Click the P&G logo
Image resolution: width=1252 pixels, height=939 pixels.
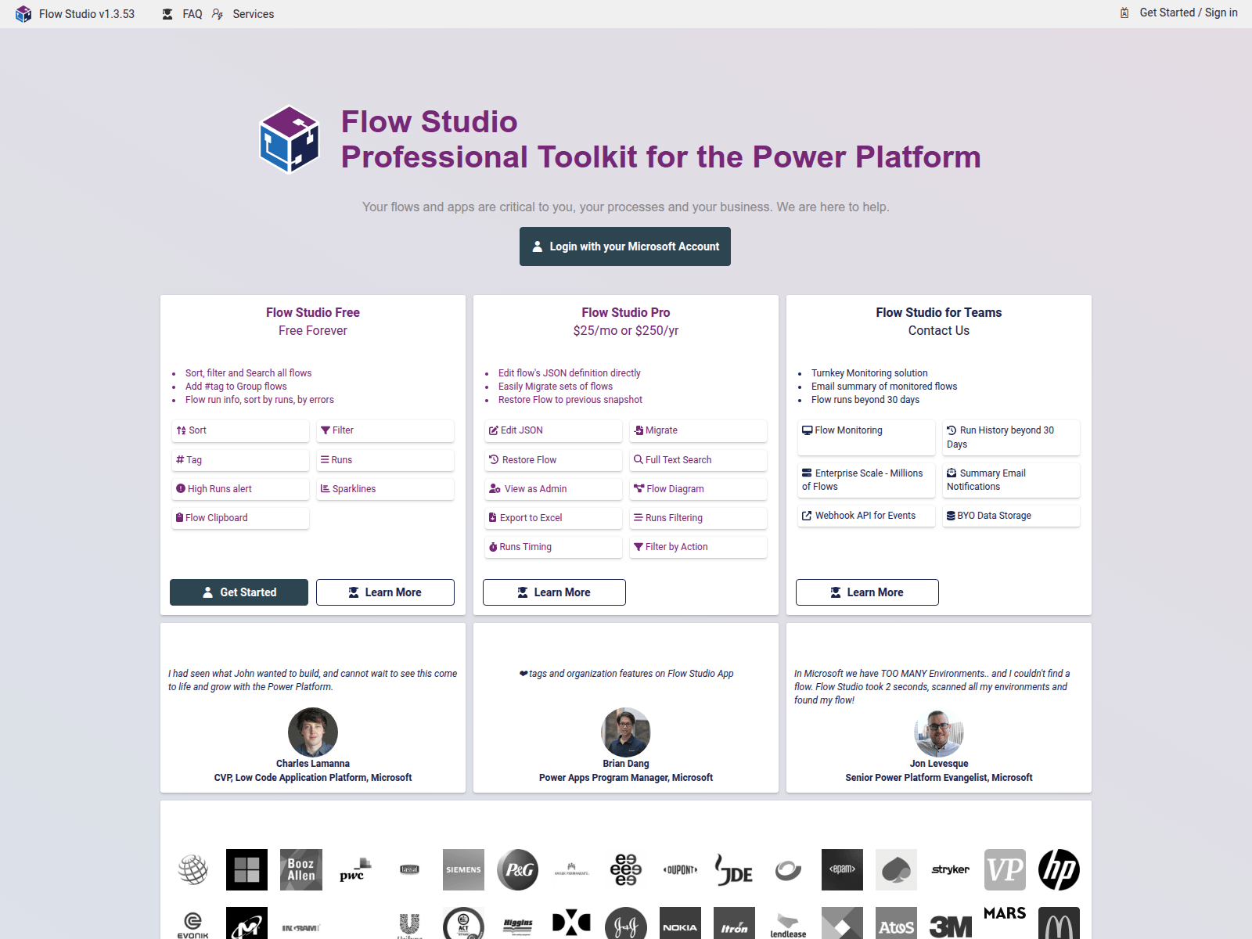pos(518,869)
